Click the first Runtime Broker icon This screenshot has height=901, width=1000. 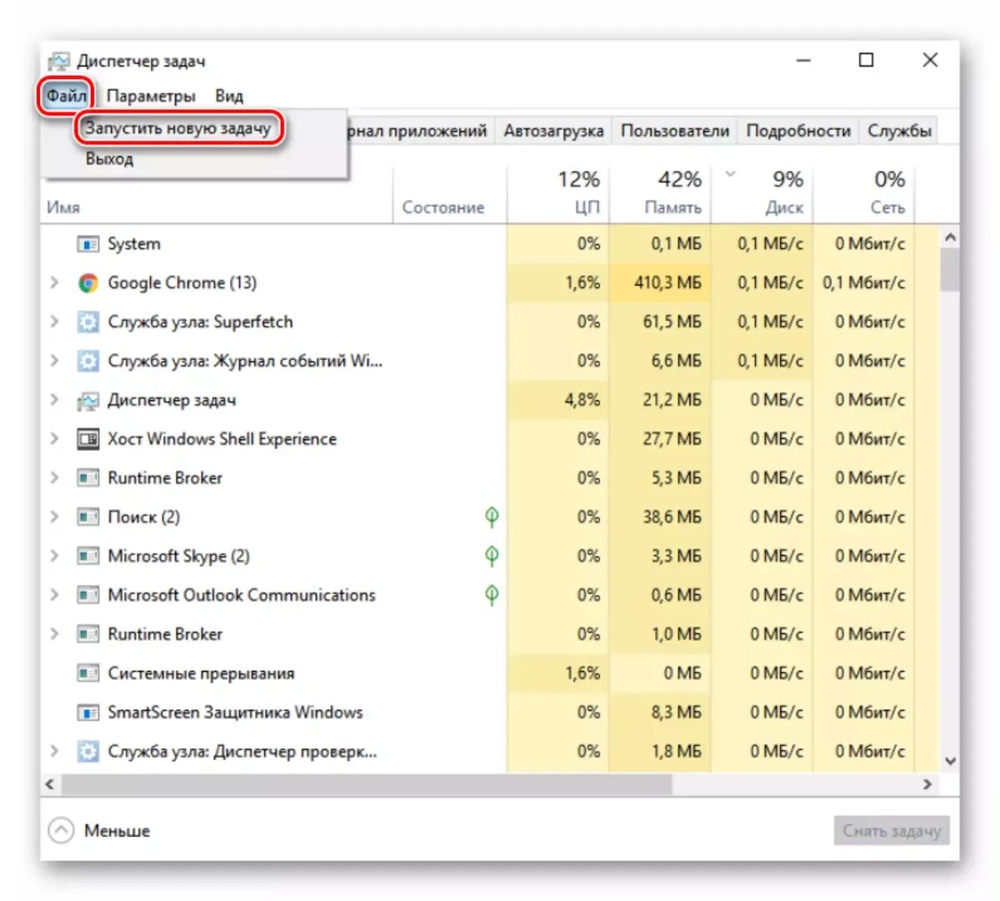(x=87, y=478)
